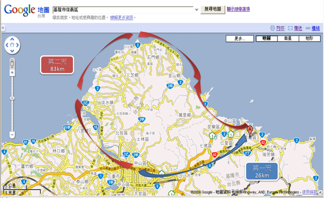Click the 連結 link text
This screenshot has height=198, width=324.
click(x=316, y=28)
